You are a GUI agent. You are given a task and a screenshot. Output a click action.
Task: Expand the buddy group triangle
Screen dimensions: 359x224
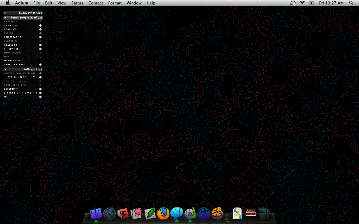click(5, 13)
